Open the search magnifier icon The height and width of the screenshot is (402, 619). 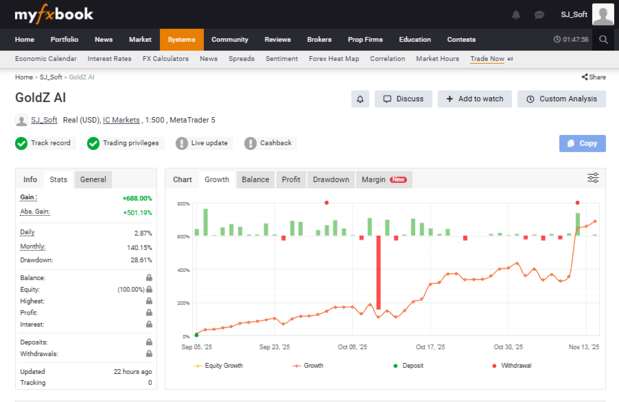603,40
